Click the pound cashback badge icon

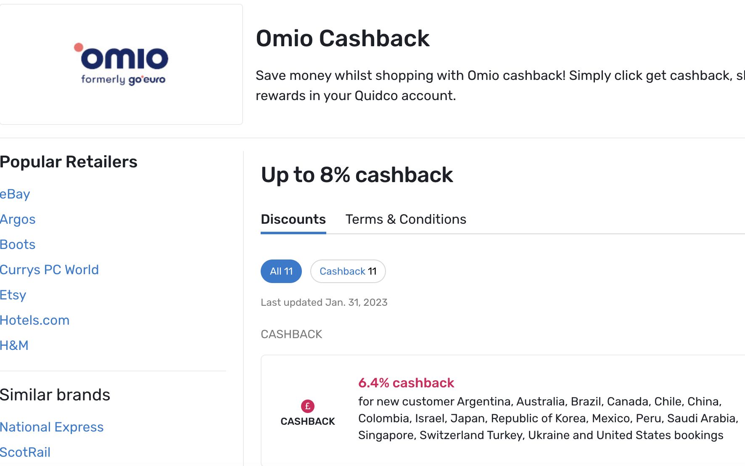point(308,406)
